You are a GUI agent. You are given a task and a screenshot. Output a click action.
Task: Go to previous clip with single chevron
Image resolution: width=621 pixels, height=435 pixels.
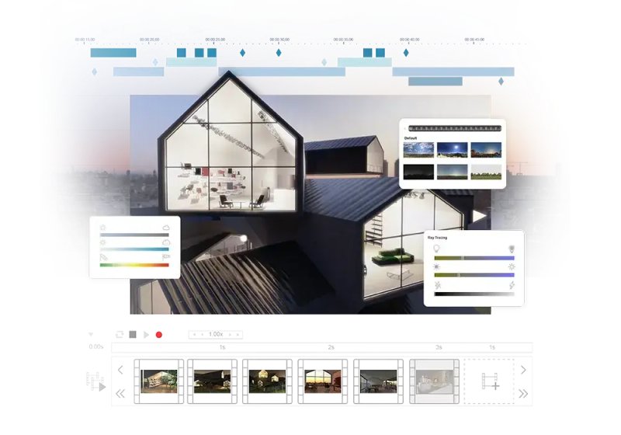click(120, 370)
